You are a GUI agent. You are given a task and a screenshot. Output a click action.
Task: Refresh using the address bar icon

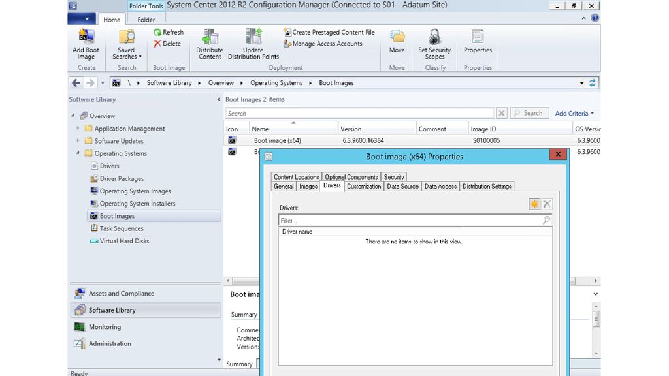click(592, 83)
